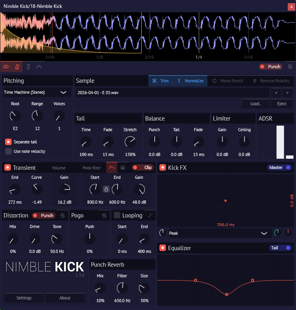Toggle the Punch switch below the waveform
Screen dimensions: 296x310
point(271,67)
